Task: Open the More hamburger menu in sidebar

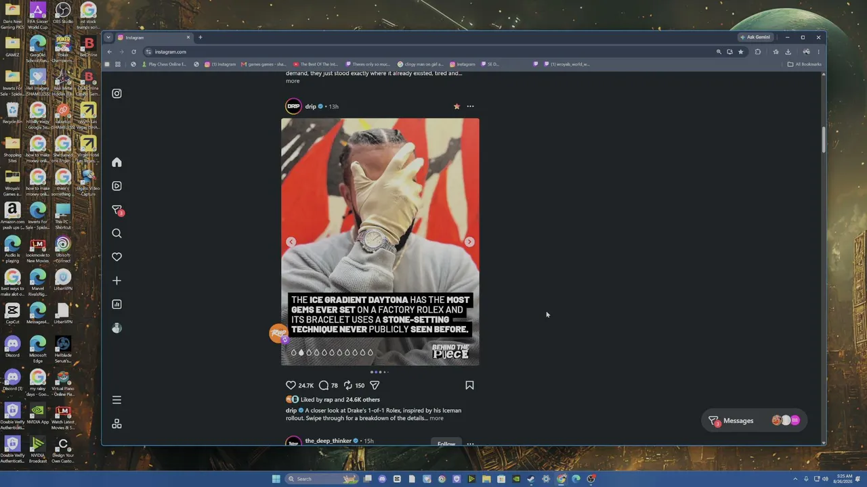Action: point(117,400)
